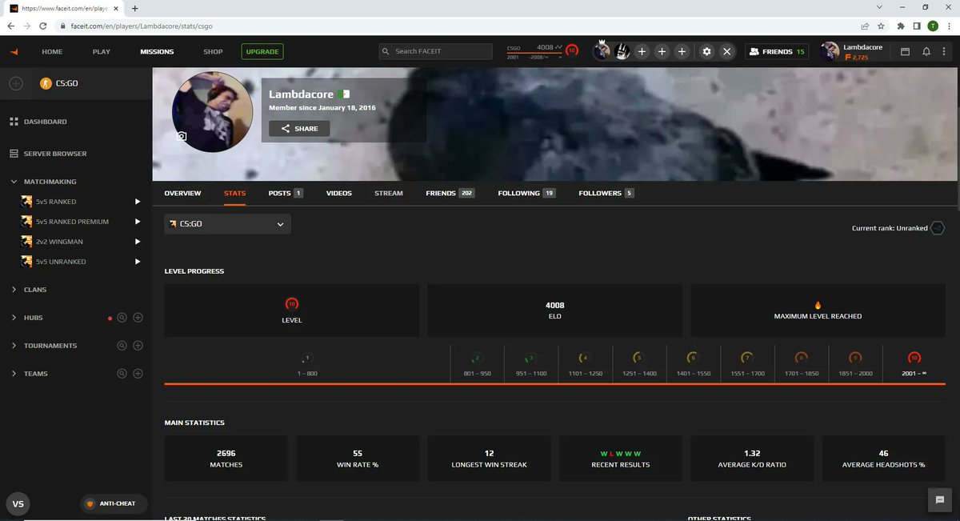Leave party with the X icon
Image resolution: width=960 pixels, height=521 pixels.
pos(726,51)
